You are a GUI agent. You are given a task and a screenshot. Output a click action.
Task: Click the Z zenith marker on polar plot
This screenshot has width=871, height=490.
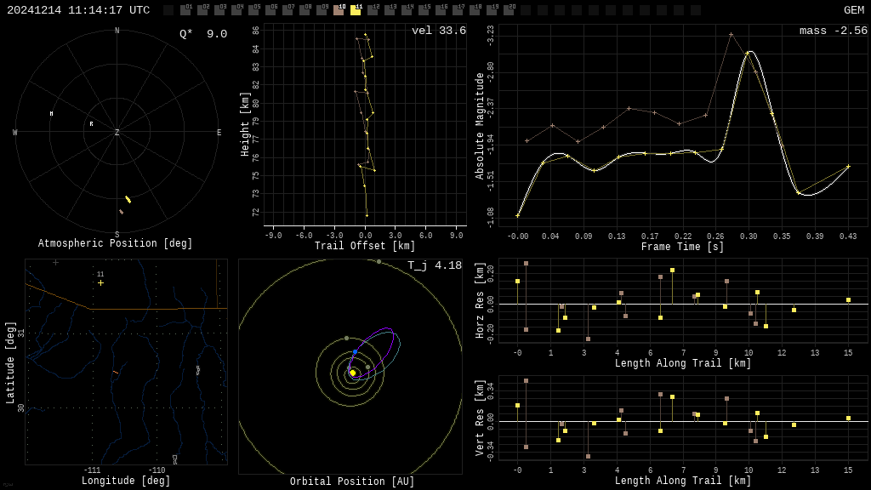(117, 132)
